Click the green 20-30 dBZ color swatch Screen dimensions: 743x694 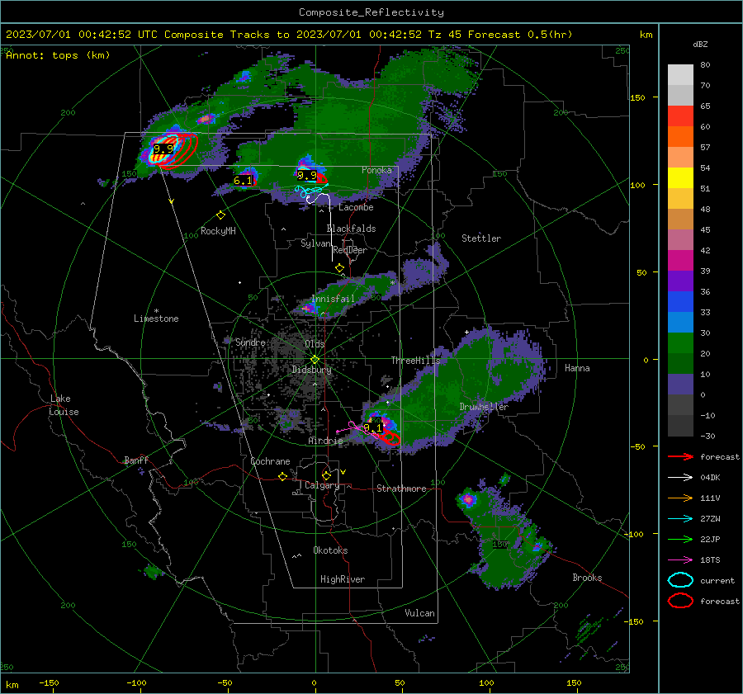[x=680, y=343]
